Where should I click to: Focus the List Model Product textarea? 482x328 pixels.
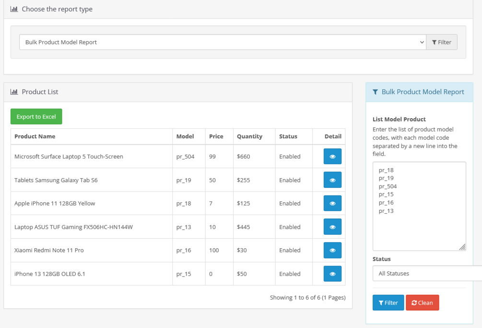pyautogui.click(x=419, y=206)
